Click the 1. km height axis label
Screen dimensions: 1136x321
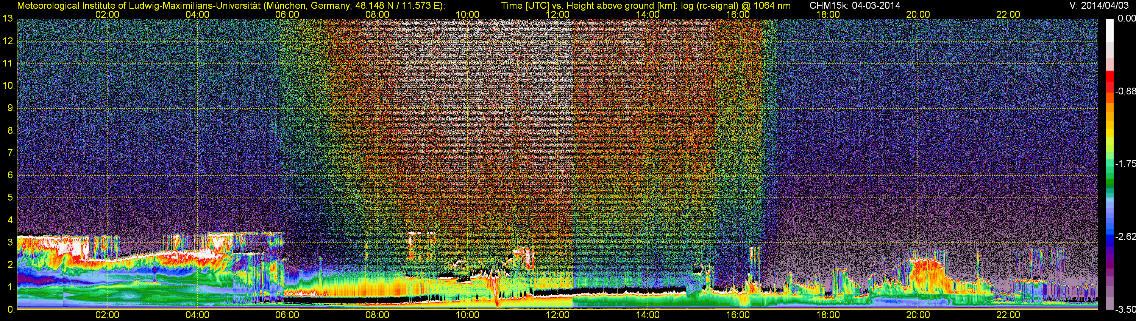[11, 287]
